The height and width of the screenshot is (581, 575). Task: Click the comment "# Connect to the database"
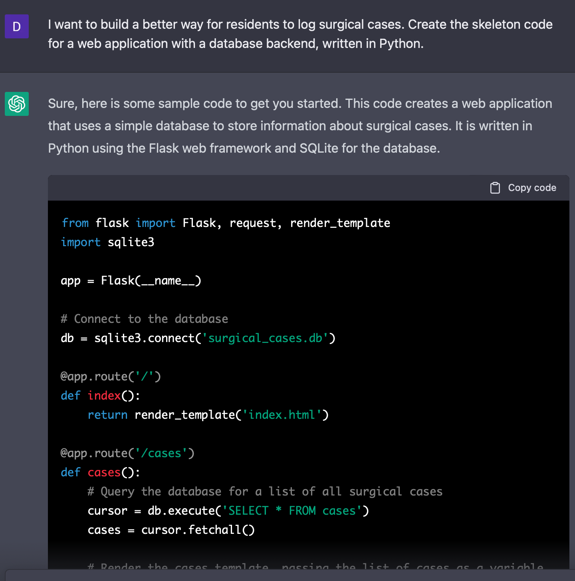145,319
